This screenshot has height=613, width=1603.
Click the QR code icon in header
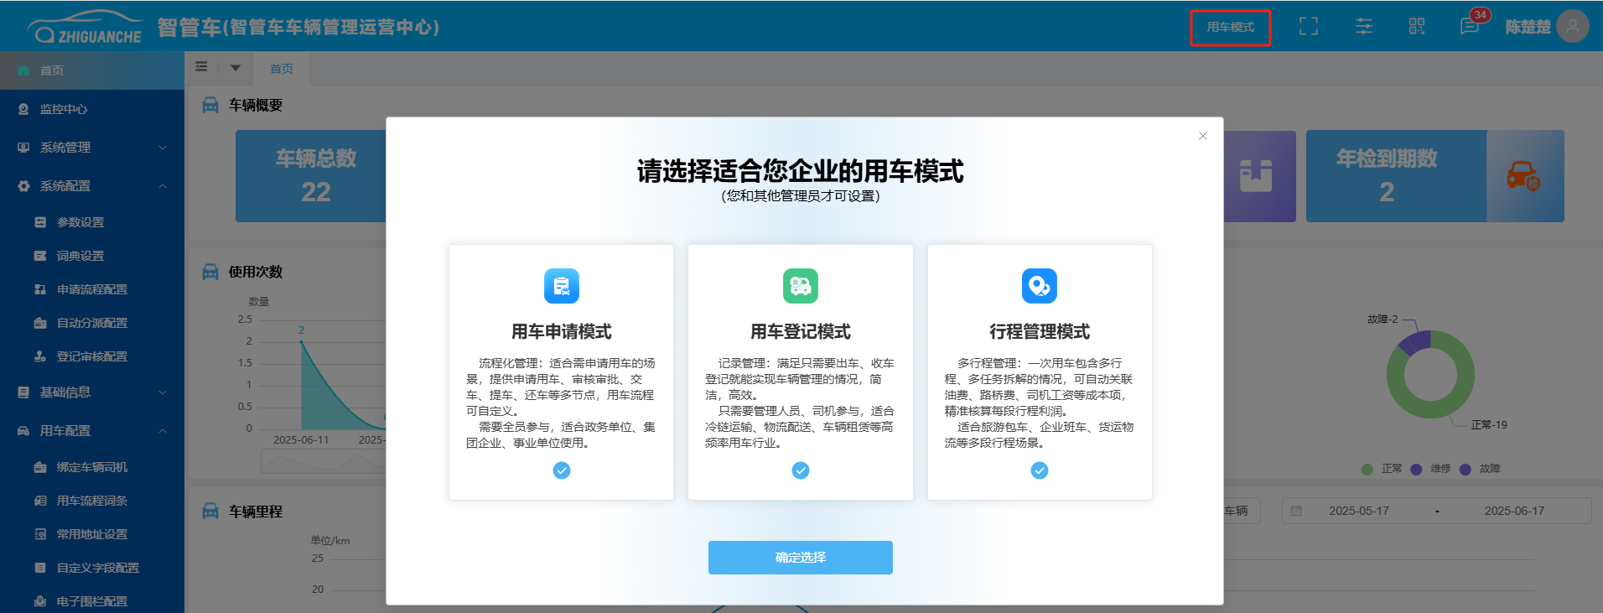[1416, 27]
